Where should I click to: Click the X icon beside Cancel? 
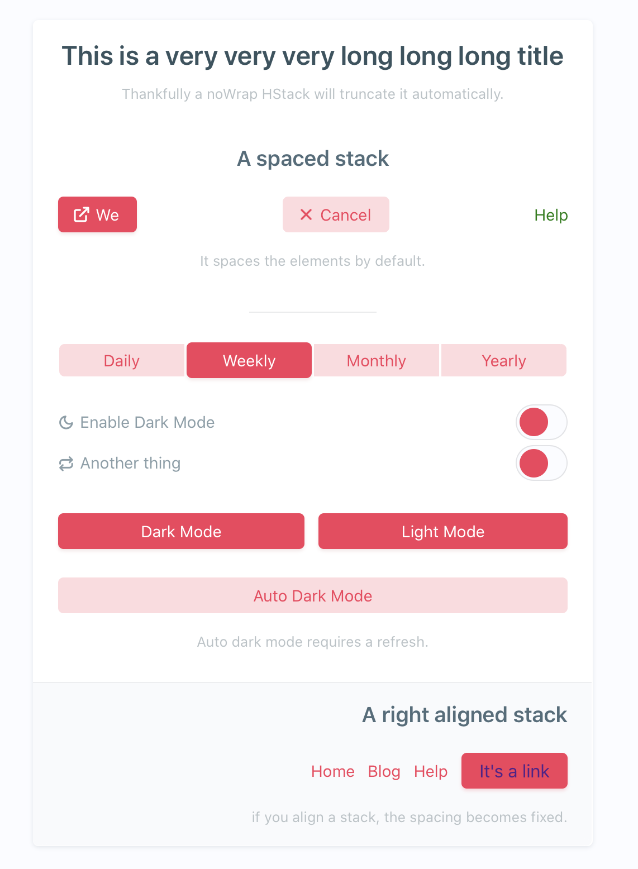(x=306, y=215)
